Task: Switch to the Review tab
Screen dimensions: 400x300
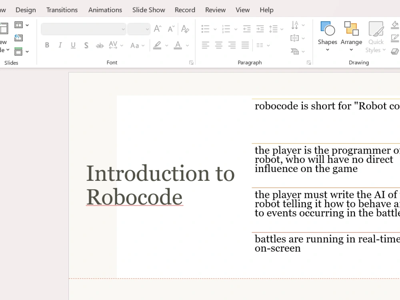Action: [x=215, y=10]
